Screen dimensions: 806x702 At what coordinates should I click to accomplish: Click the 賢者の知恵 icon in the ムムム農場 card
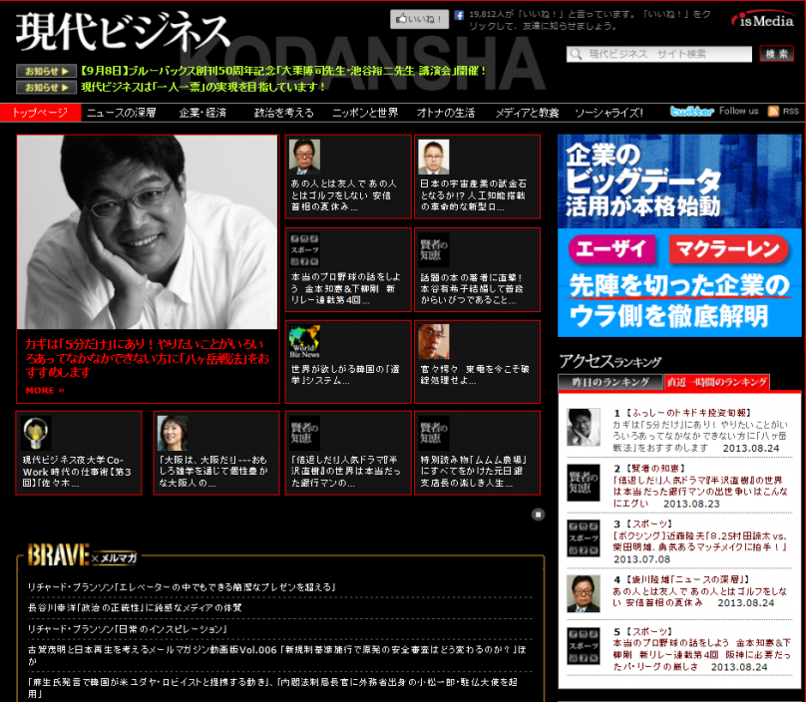(433, 433)
